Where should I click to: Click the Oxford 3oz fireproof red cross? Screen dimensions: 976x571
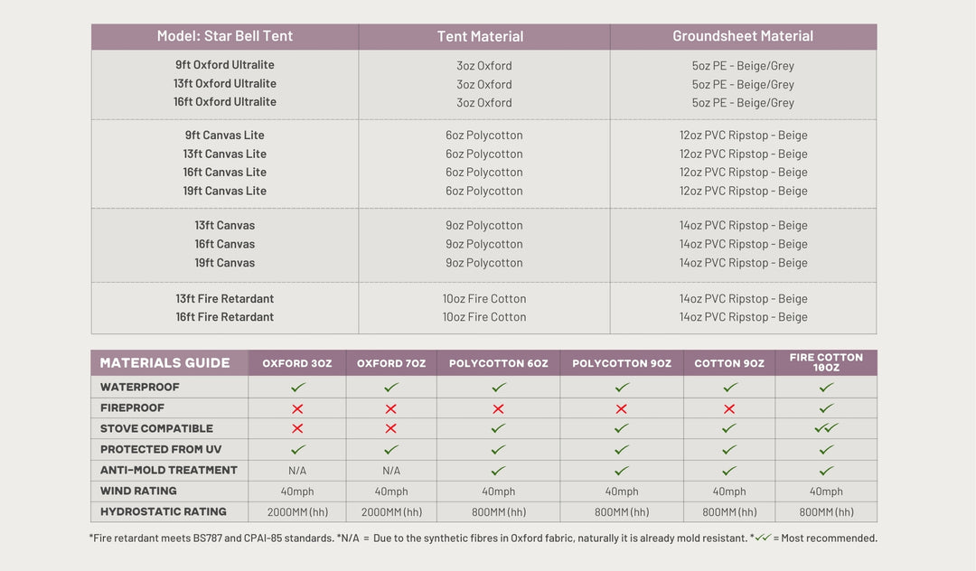click(x=297, y=408)
